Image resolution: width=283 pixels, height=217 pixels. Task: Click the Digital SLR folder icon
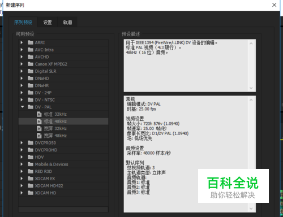pyautogui.click(x=31, y=71)
